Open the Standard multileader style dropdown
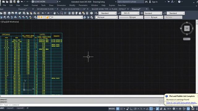198x111 pixels. click(x=176, y=13)
